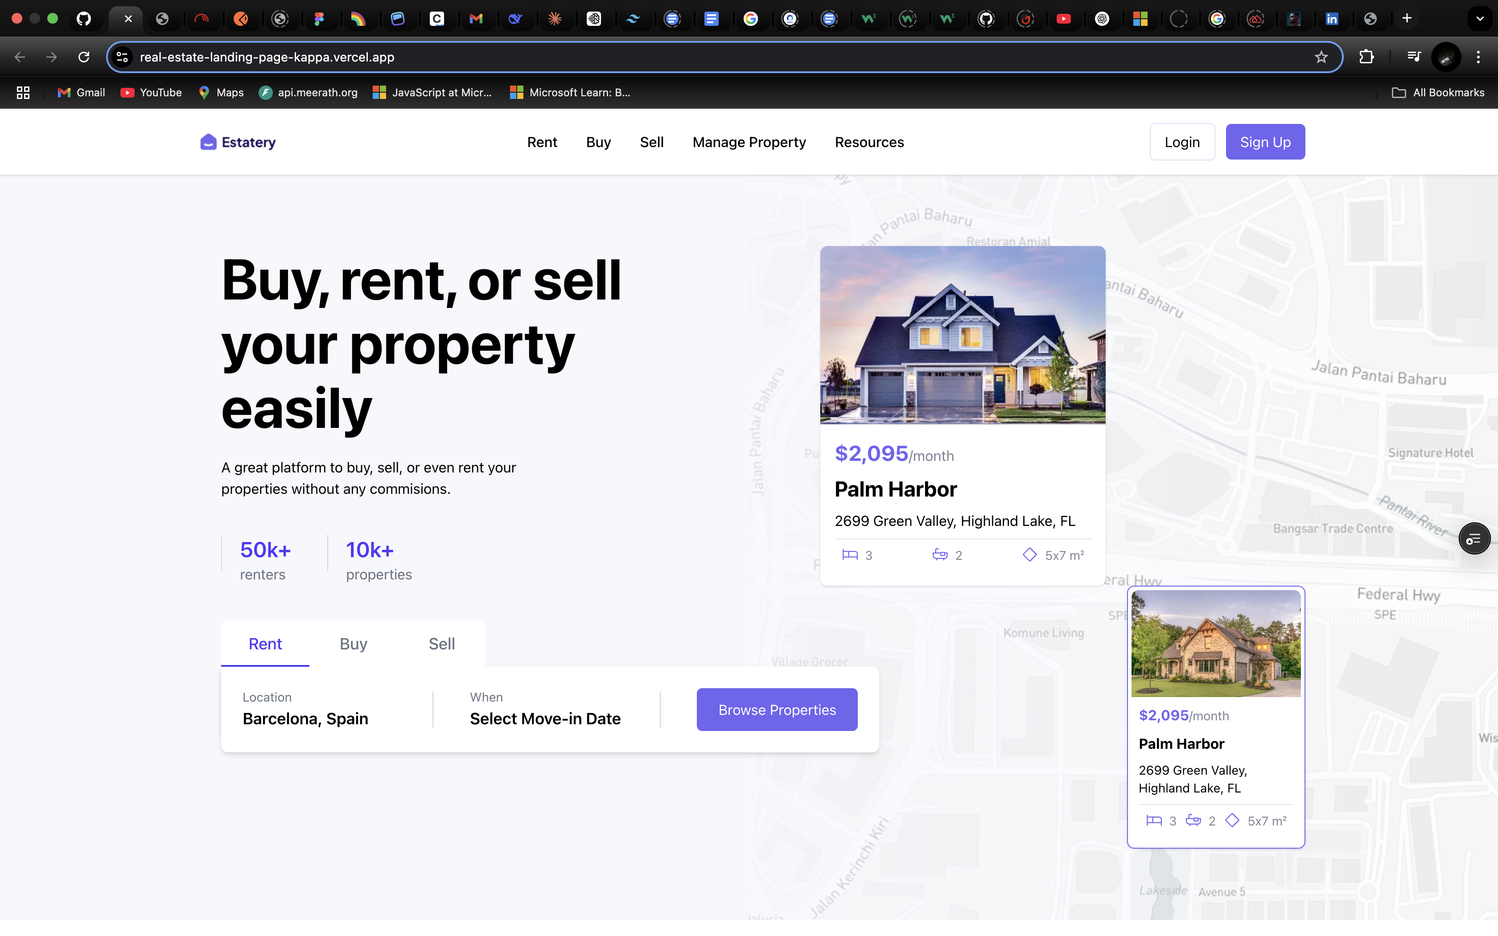Select the Rent search tab
The height and width of the screenshot is (936, 1498).
(265, 644)
